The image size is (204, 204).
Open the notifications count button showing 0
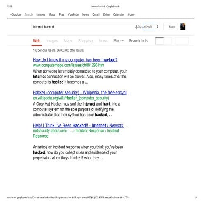click(x=157, y=27)
